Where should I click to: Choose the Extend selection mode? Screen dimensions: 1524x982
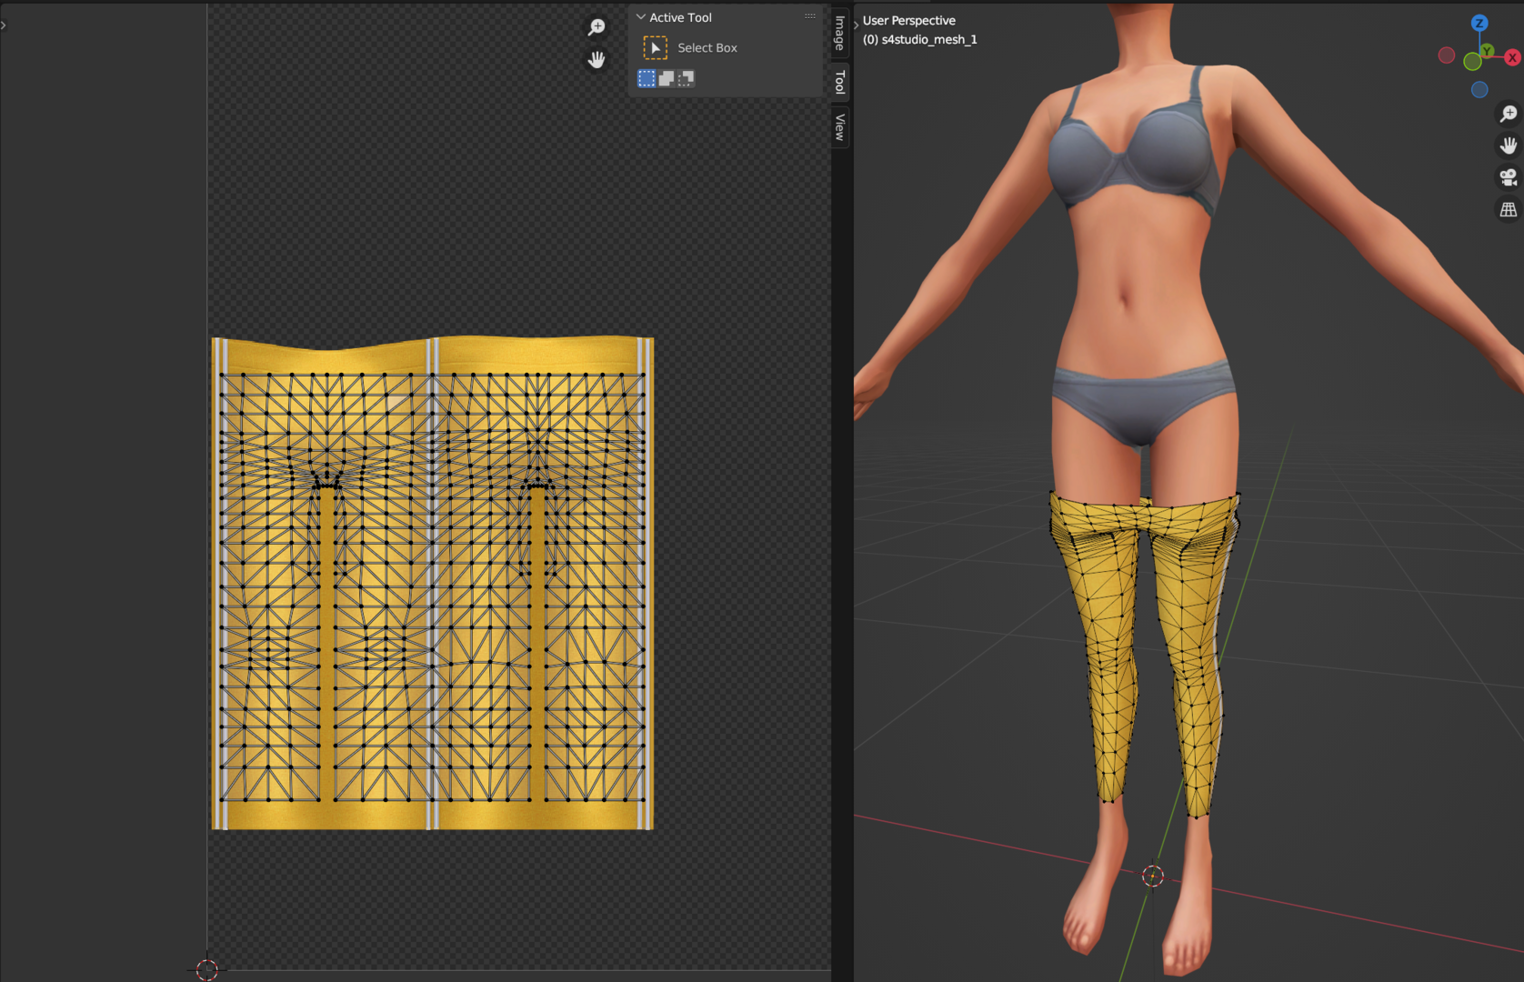pos(667,78)
